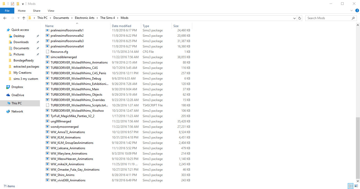This screenshot has height=189, width=360.
Task: Click the package icon of WW_mike24_Animations
Action: (x=47, y=164)
